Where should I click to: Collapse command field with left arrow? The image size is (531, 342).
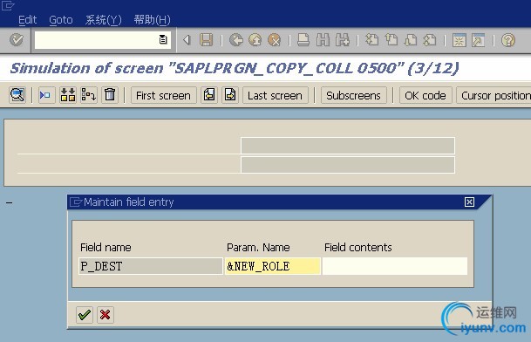pos(187,40)
